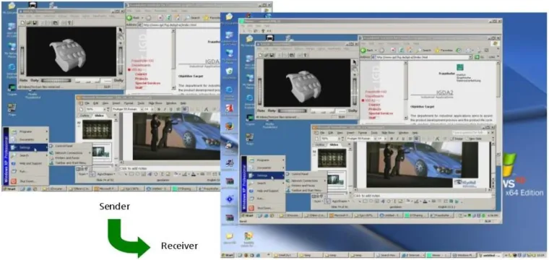Open Slide Show menu in Sender PowerPoint
This screenshot has height=260, width=549.
pos(155,103)
